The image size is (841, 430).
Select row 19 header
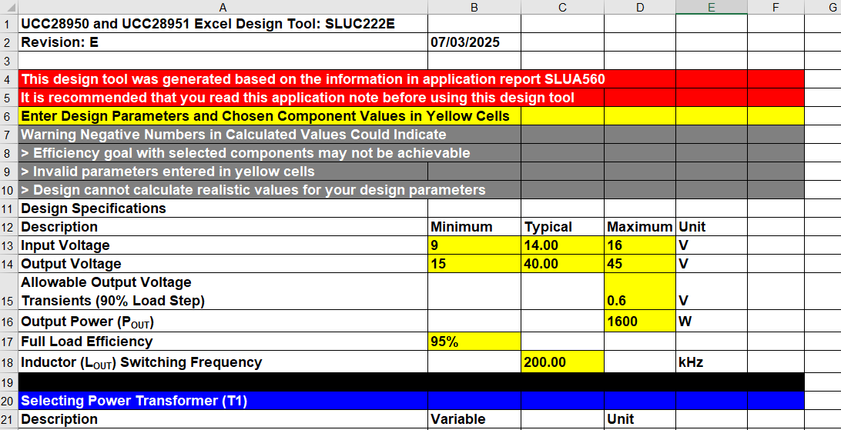click(x=8, y=382)
